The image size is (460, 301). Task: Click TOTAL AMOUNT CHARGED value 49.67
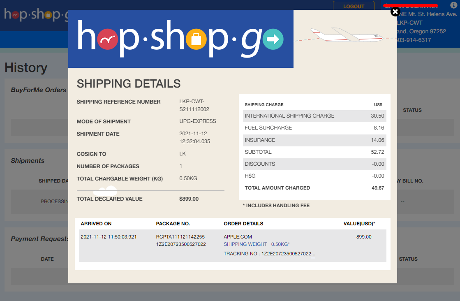pyautogui.click(x=378, y=188)
